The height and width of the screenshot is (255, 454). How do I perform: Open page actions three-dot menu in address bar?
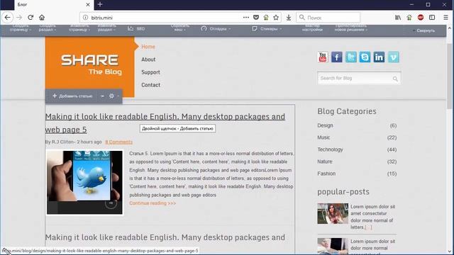246,17
